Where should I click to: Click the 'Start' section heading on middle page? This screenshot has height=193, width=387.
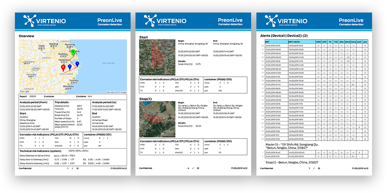coord(144,37)
